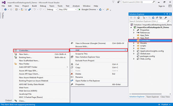
Task: Click the Publish button in status bar
Action: tap(165, 105)
